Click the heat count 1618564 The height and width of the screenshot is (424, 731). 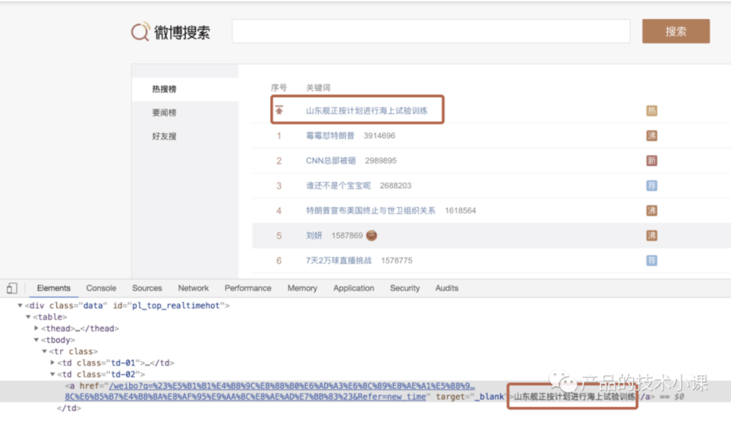tap(460, 210)
